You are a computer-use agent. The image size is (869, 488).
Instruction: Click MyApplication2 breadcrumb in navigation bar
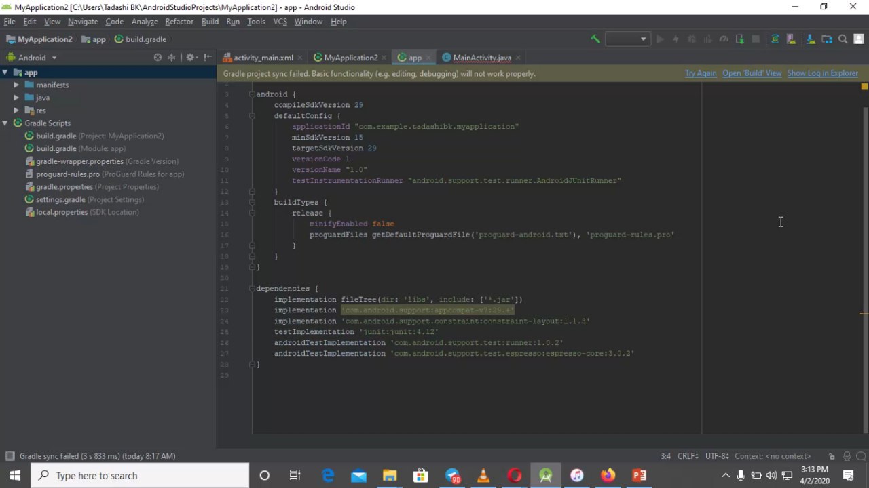[x=39, y=39]
